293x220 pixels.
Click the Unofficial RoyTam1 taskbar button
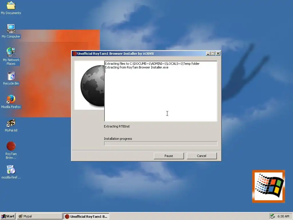coord(86,217)
